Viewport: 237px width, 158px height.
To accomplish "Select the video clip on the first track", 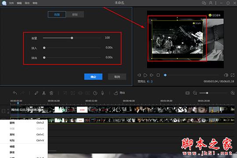I will [122, 110].
